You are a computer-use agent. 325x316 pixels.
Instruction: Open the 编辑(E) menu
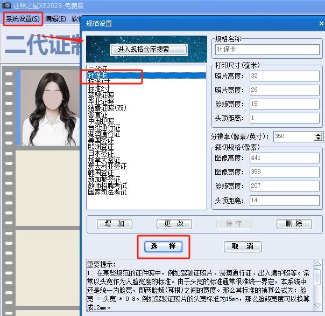click(55, 19)
